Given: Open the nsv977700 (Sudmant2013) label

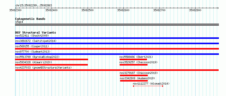Looking at the screenshot, I should [33, 52].
